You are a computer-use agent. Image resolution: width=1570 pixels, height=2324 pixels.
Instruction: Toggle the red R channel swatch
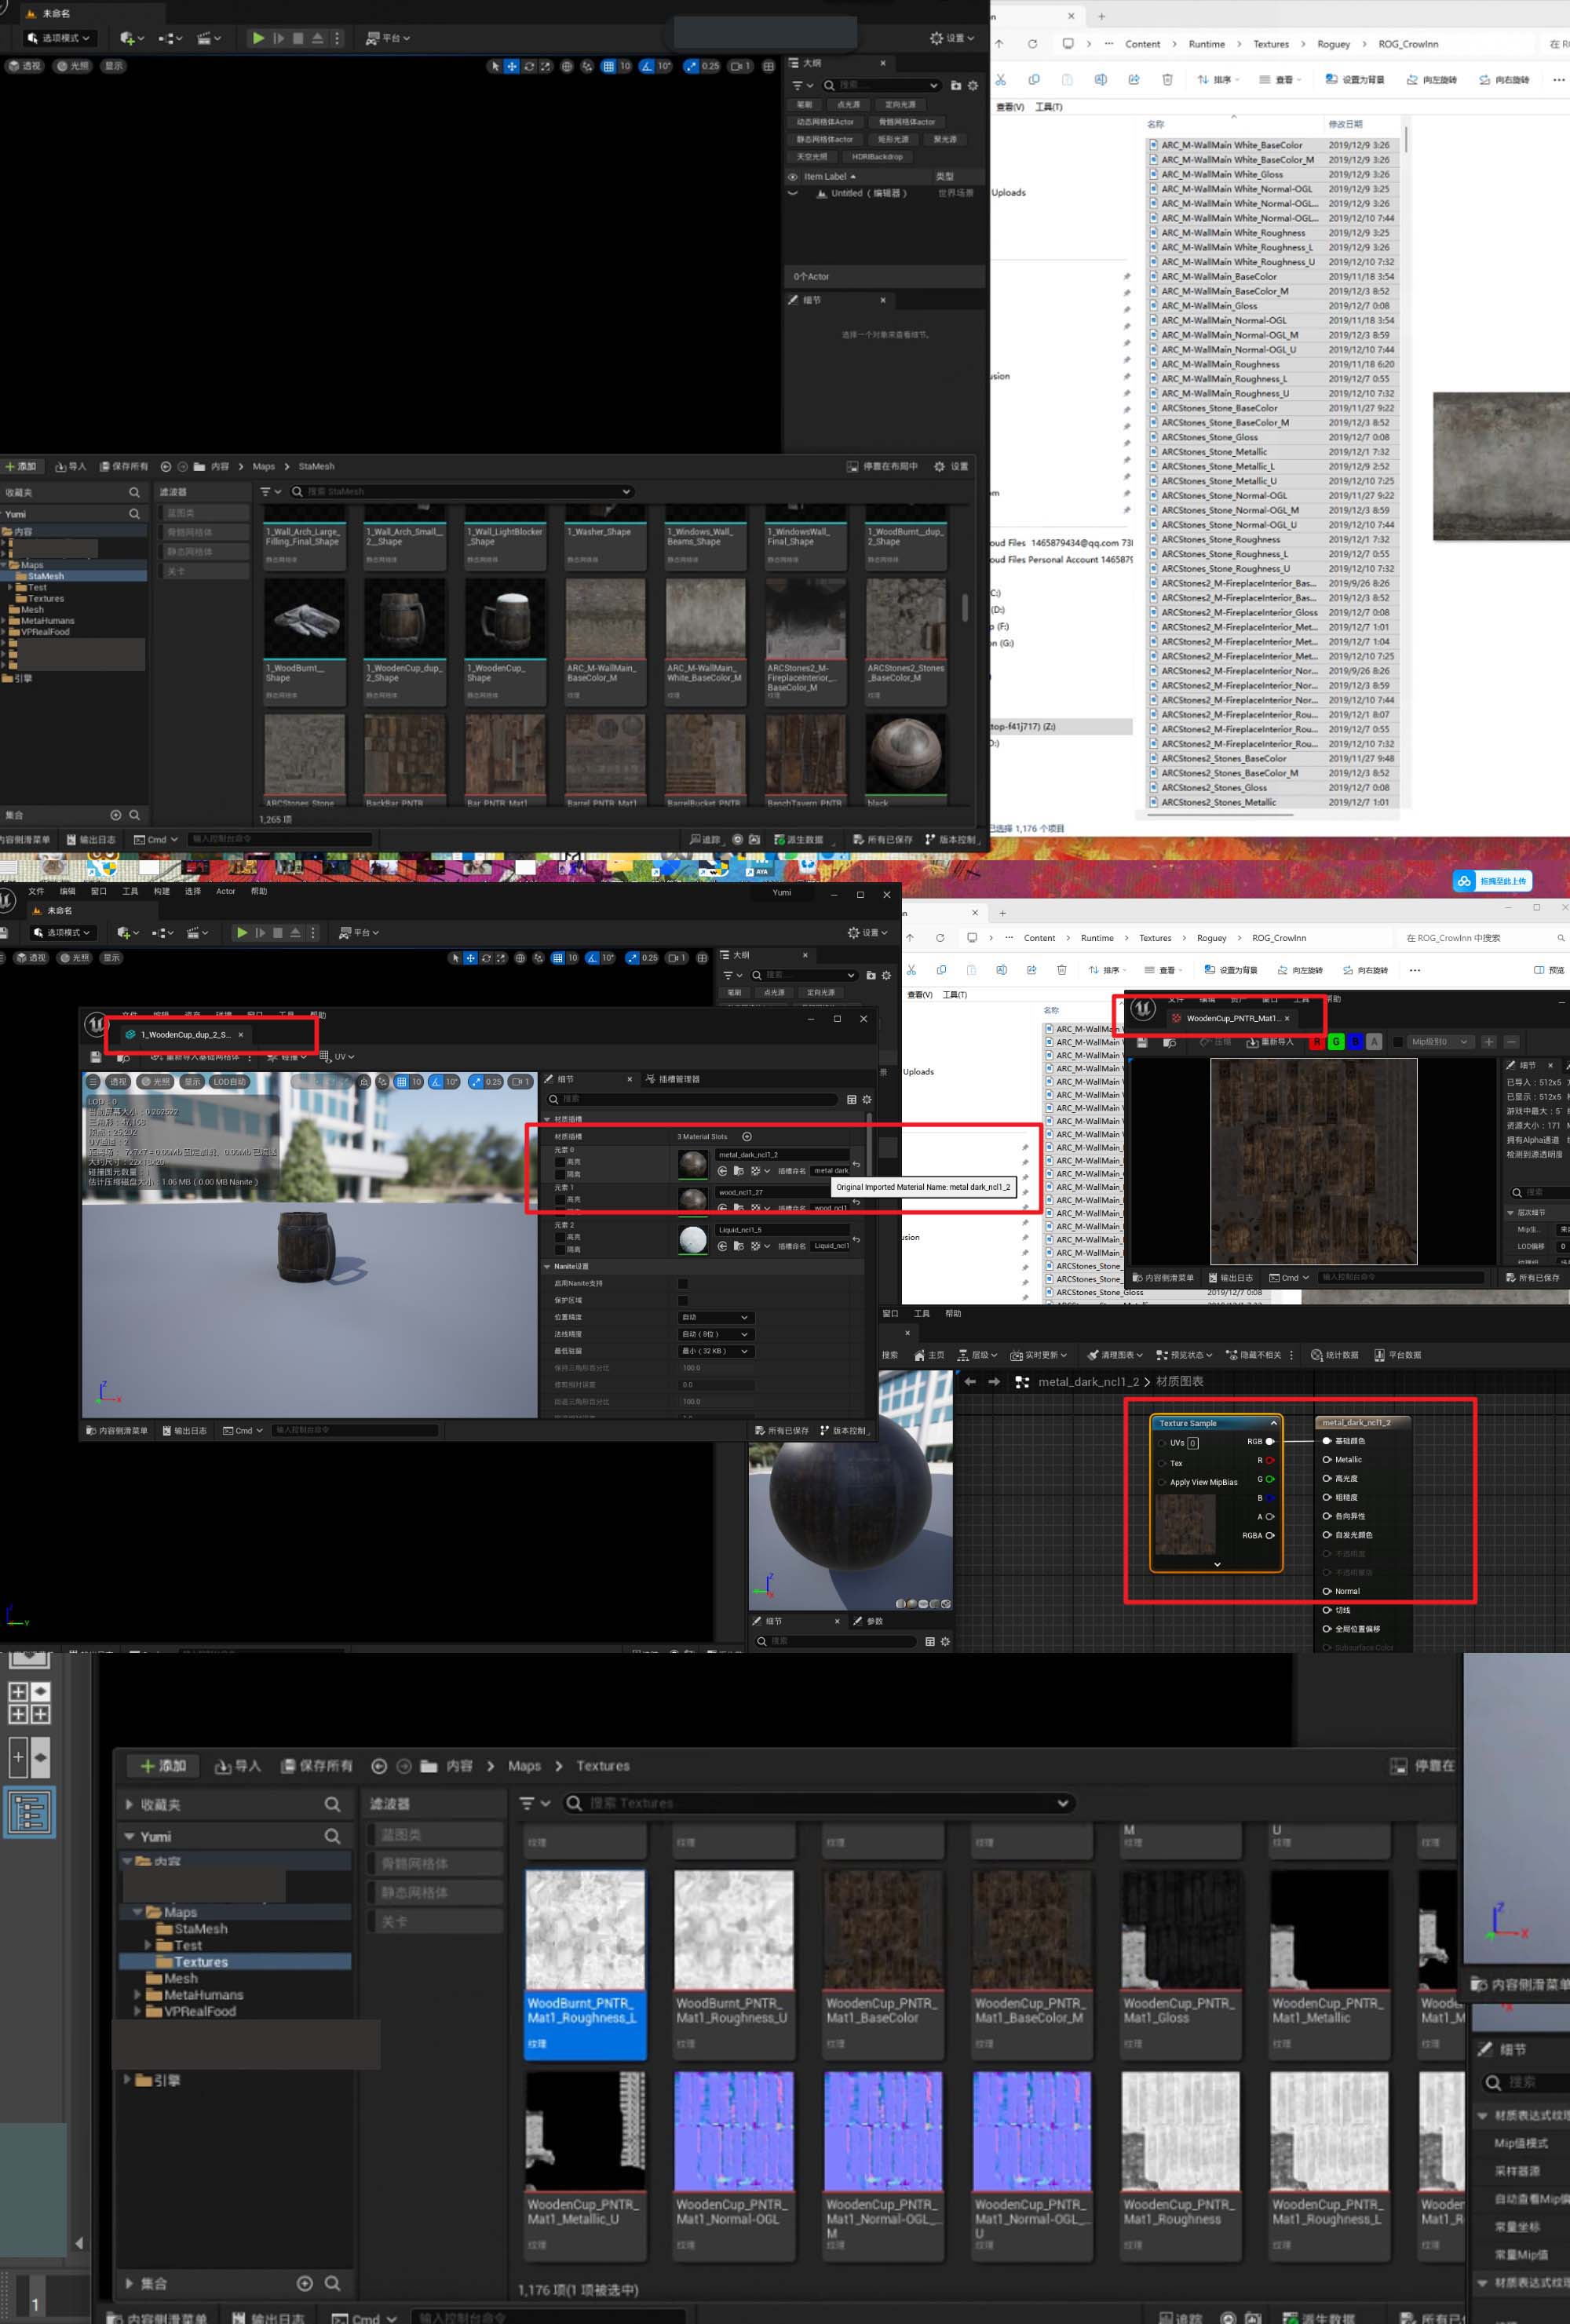1316,1042
